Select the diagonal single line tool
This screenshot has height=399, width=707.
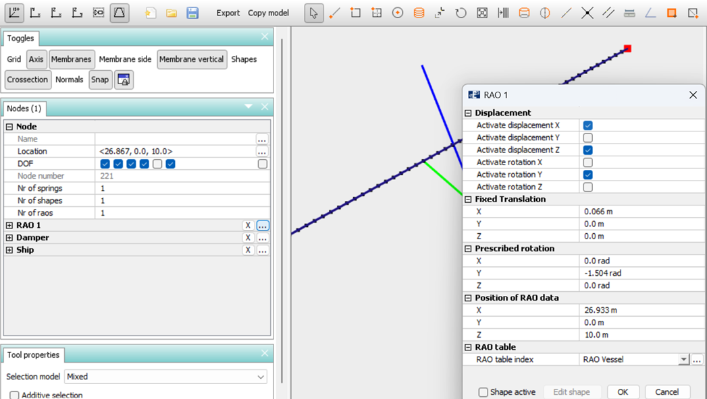click(567, 13)
